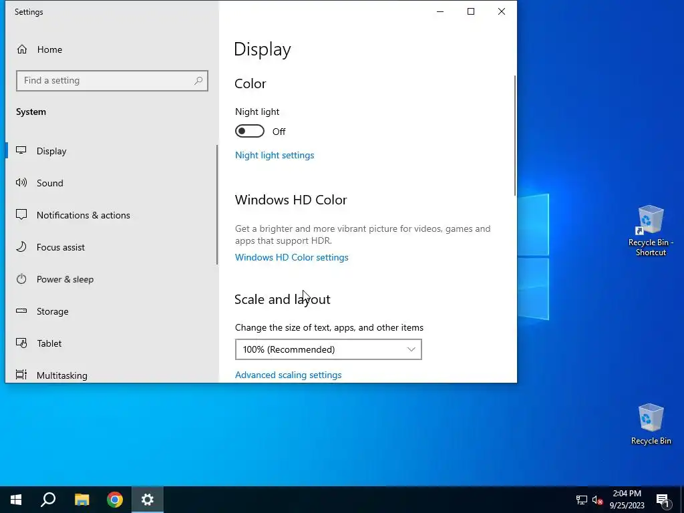This screenshot has width=684, height=513.
Task: Turn on the Night light toggle
Action: coord(250,132)
